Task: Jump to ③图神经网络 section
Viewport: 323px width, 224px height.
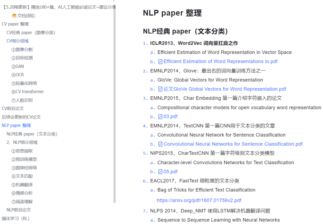Action: pyautogui.click(x=24, y=168)
